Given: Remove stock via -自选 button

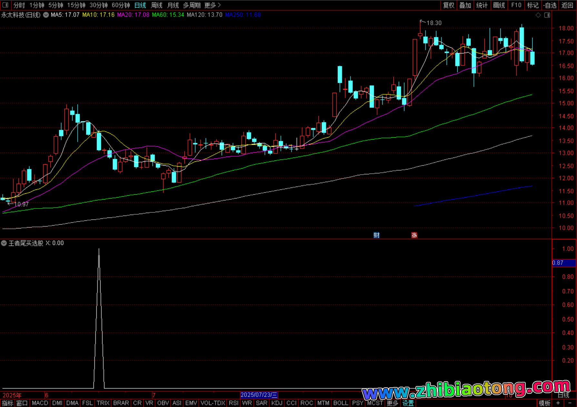Looking at the screenshot, I should tap(550, 5).
